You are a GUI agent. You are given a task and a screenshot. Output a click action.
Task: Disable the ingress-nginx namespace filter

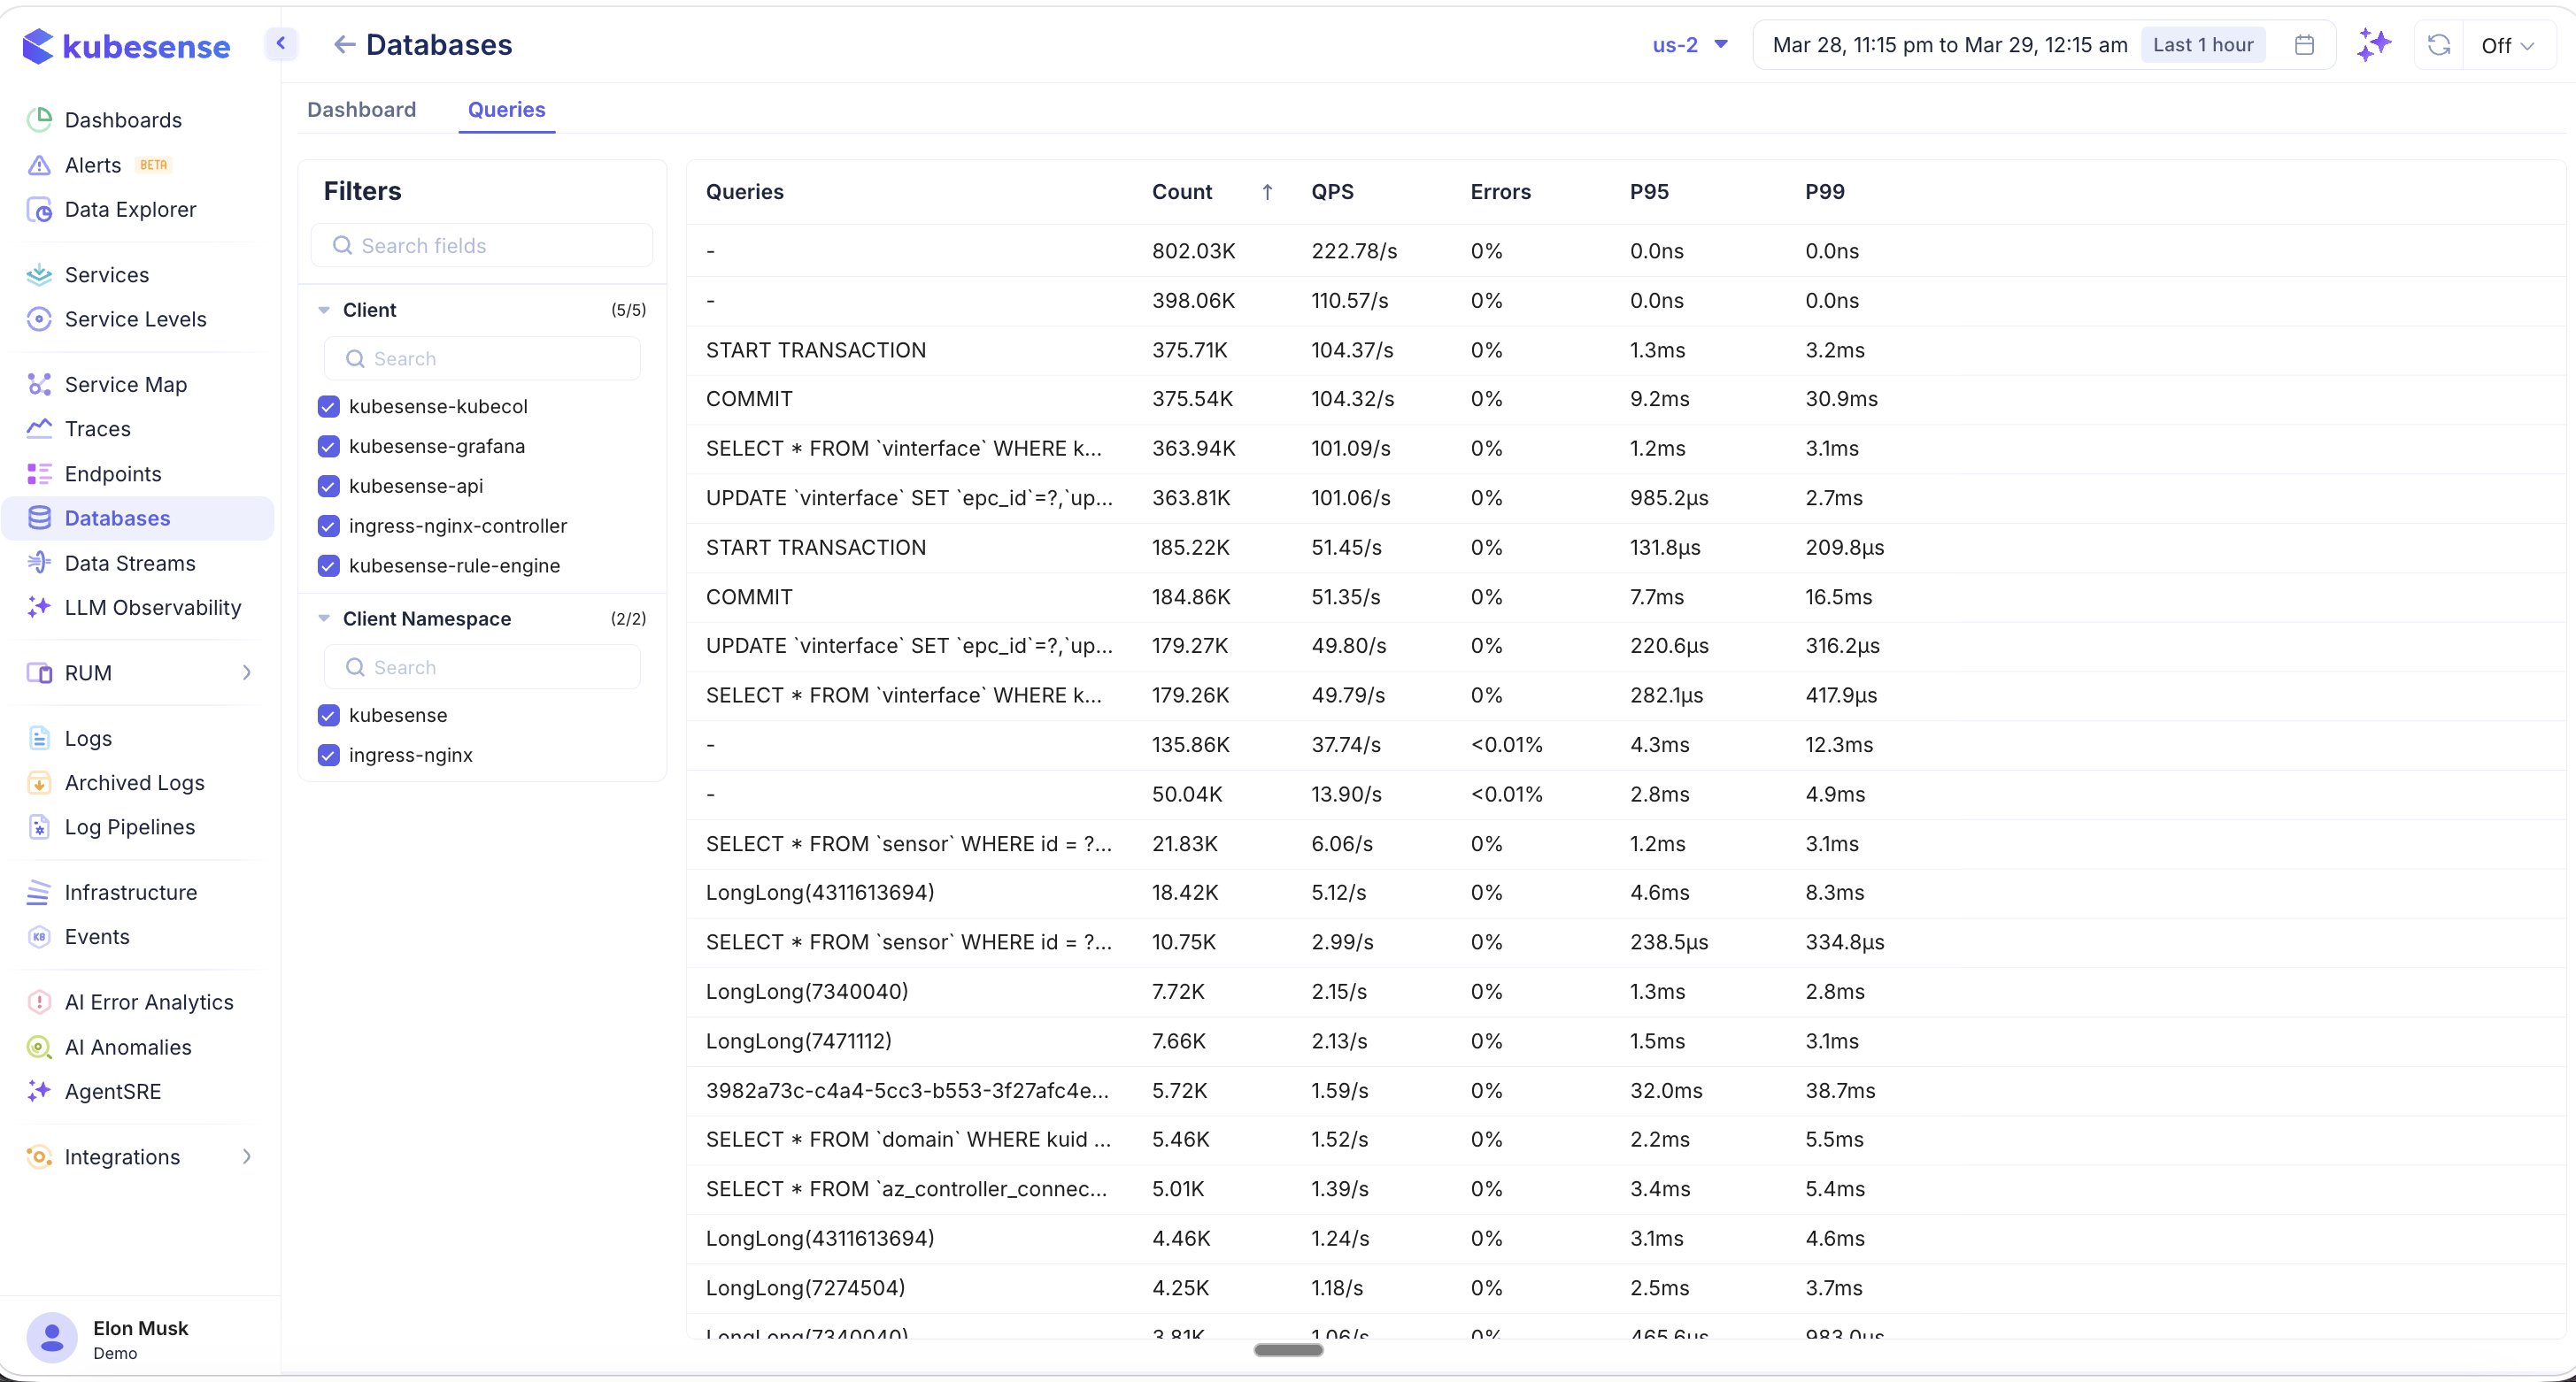[328, 755]
